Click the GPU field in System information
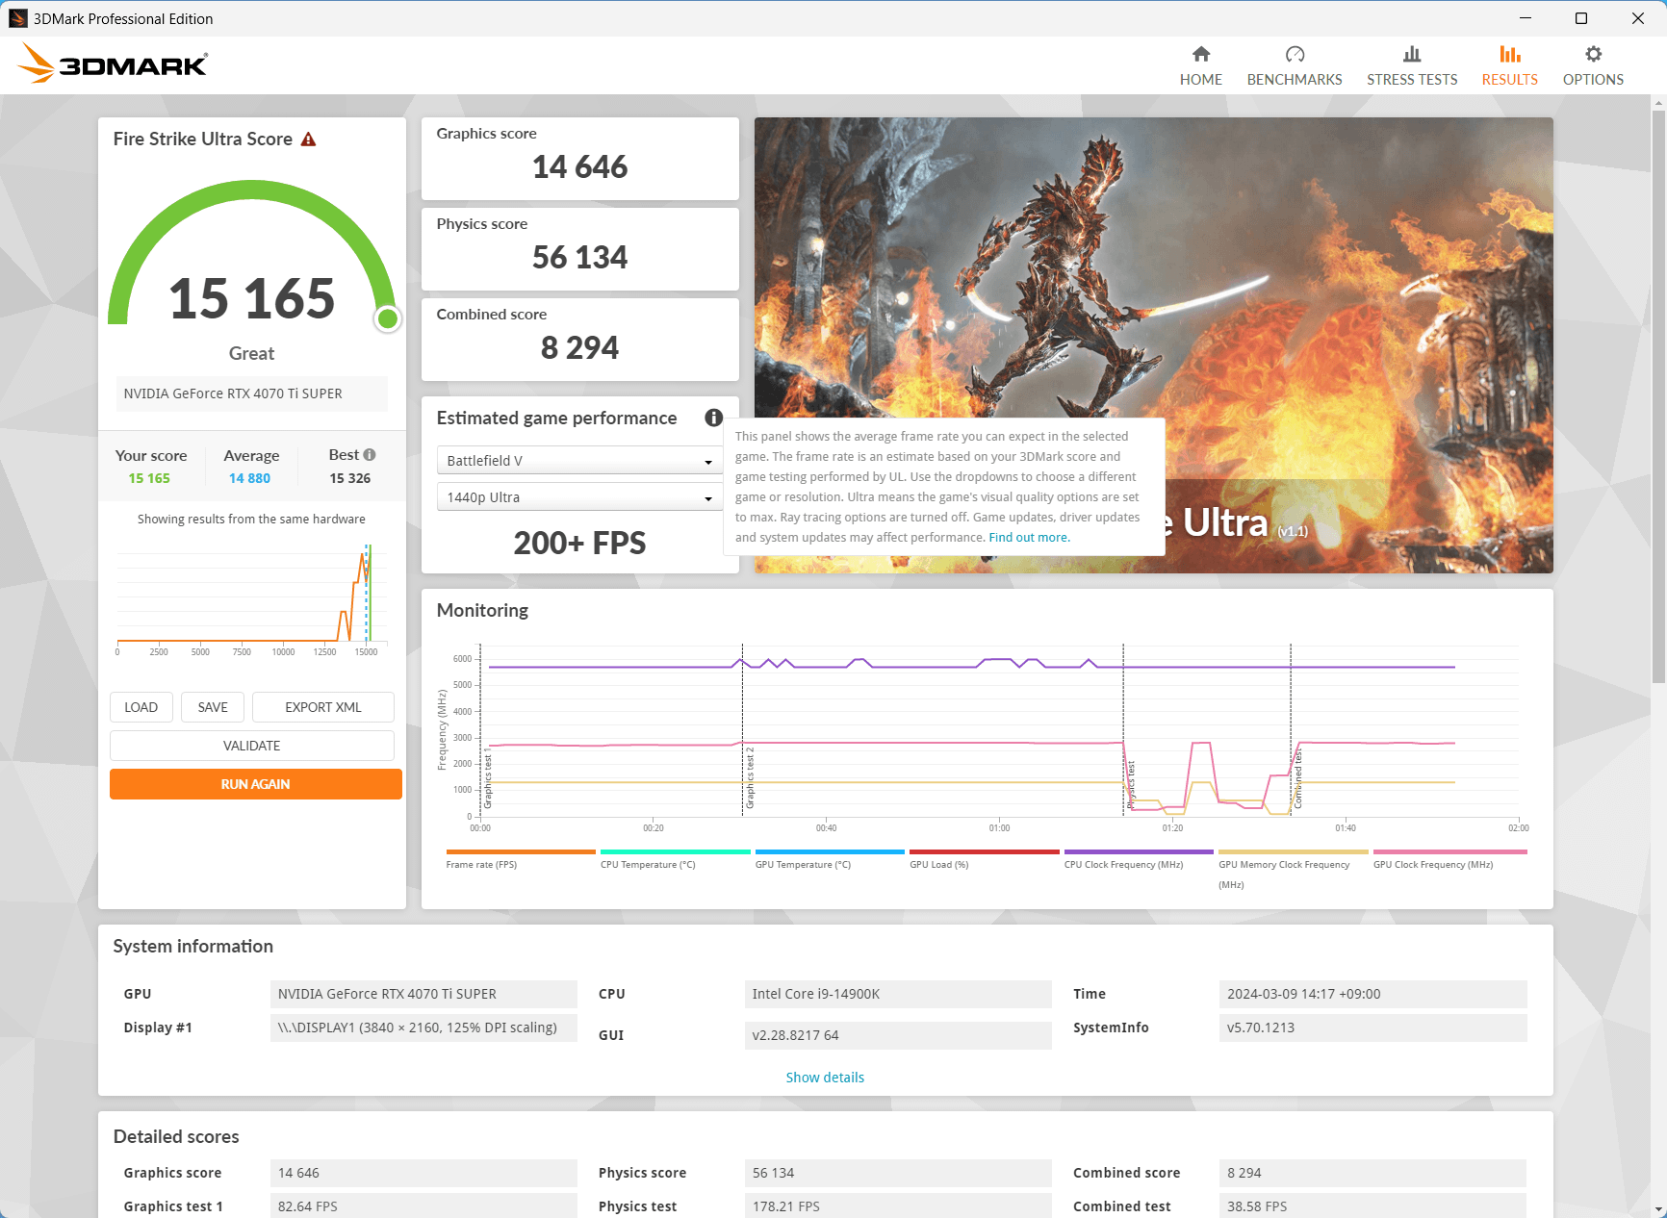Viewport: 1667px width, 1218px height. pyautogui.click(x=423, y=994)
